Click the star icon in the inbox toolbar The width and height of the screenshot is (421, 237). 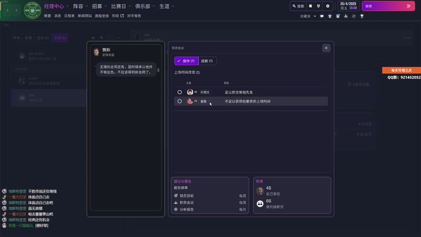point(93,37)
